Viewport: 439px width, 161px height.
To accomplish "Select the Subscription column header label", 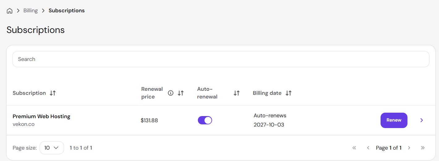I will tap(29, 93).
